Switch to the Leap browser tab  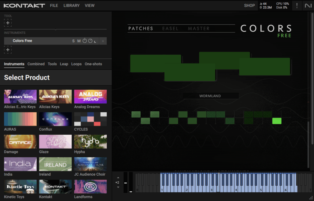pyautogui.click(x=64, y=64)
